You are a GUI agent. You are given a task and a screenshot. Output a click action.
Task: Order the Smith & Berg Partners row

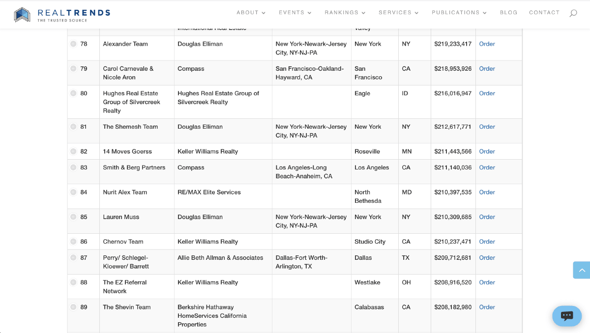pos(487,167)
